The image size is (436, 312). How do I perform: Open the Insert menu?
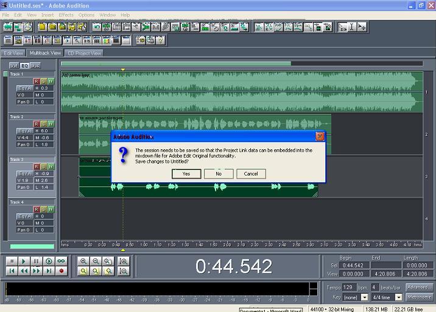pyautogui.click(x=47, y=15)
